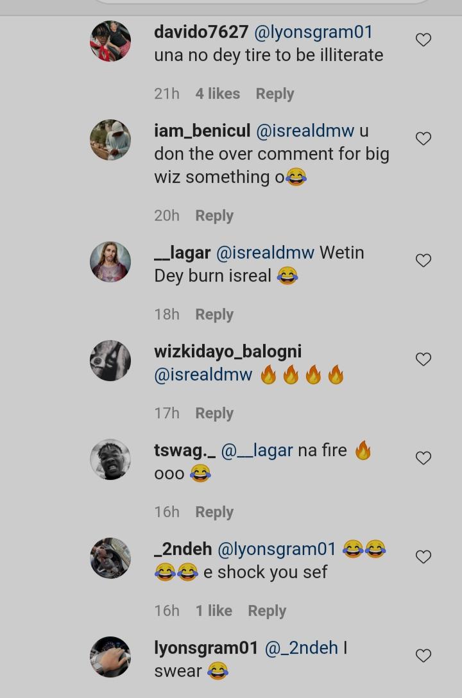This screenshot has height=698, width=462.
Task: Tap the heart on iam_benicul's comment
Action: tap(424, 139)
